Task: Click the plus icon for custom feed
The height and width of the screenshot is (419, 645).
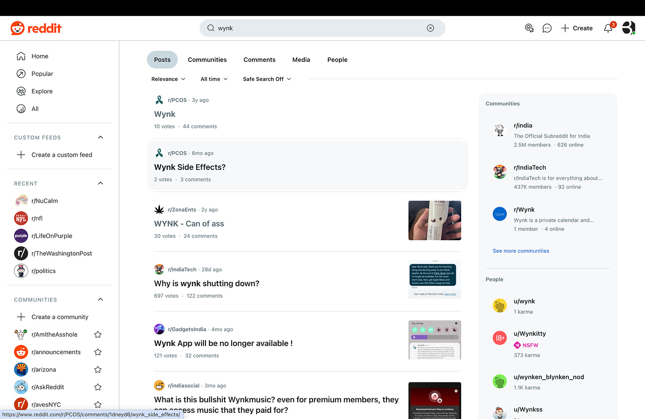Action: (x=21, y=155)
